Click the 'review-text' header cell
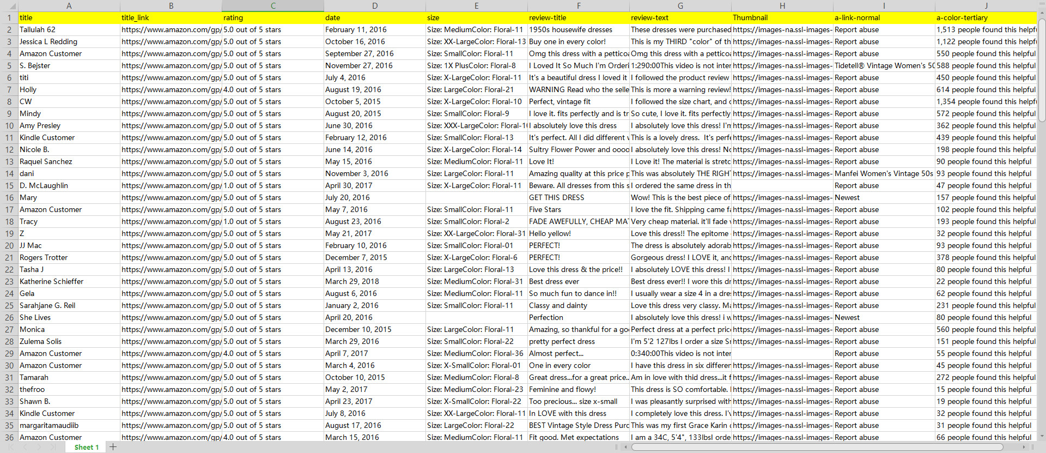This screenshot has width=1046, height=453. [x=680, y=17]
